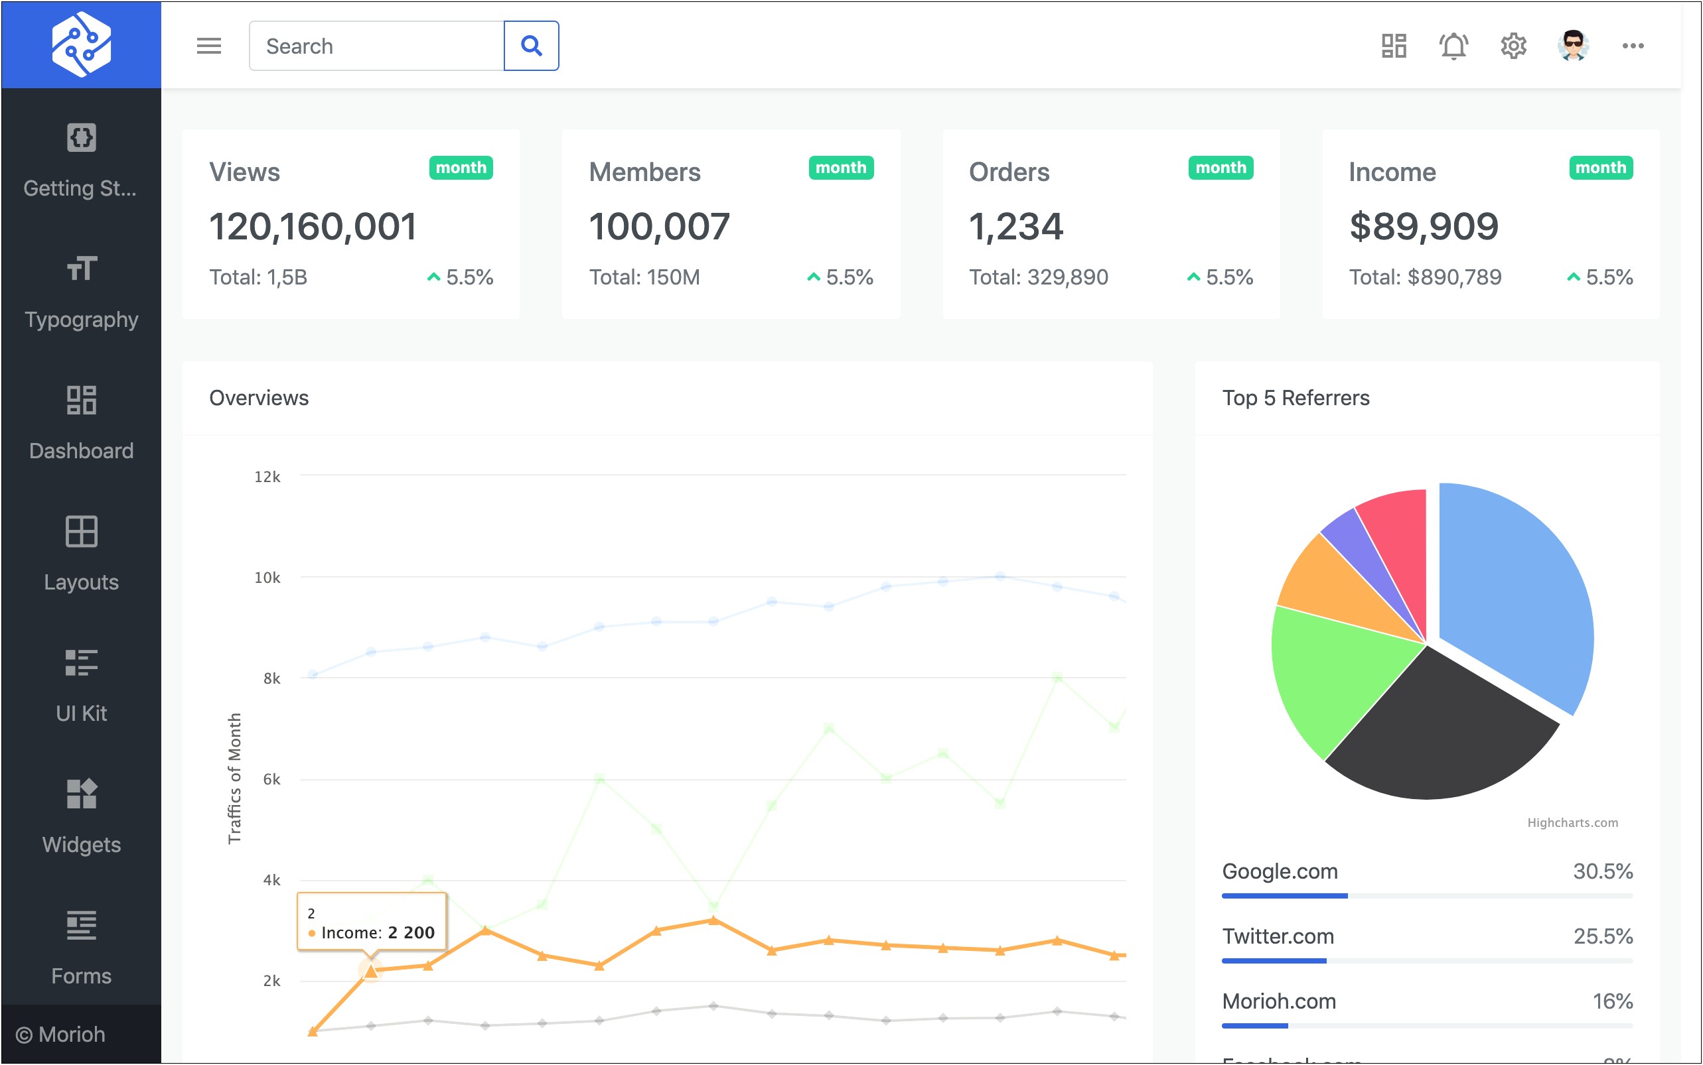Toggle the user profile avatar icon
The width and height of the screenshot is (1703, 1065).
(x=1574, y=45)
